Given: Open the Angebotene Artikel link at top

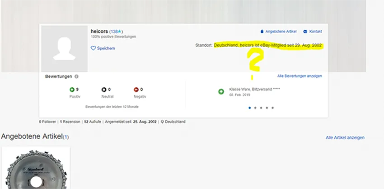Looking at the screenshot, I should [281, 31].
